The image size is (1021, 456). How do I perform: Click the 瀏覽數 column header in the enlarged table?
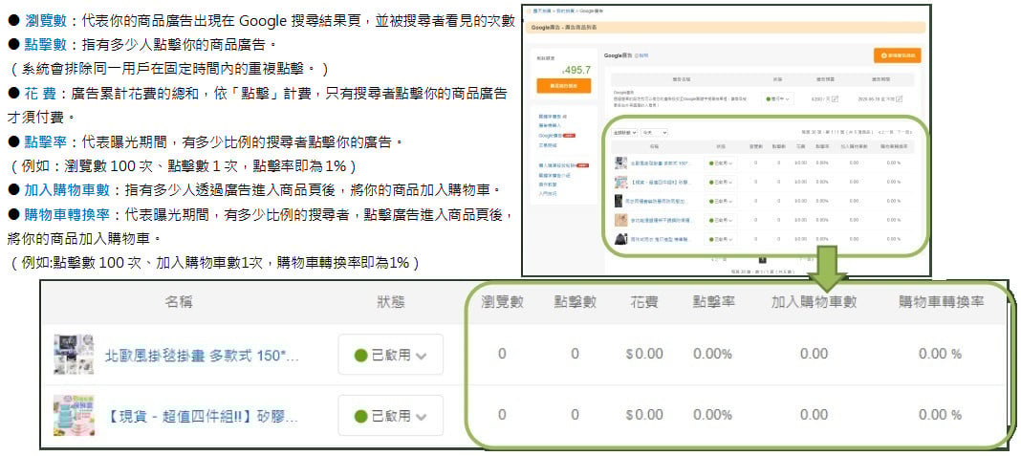pyautogui.click(x=502, y=302)
